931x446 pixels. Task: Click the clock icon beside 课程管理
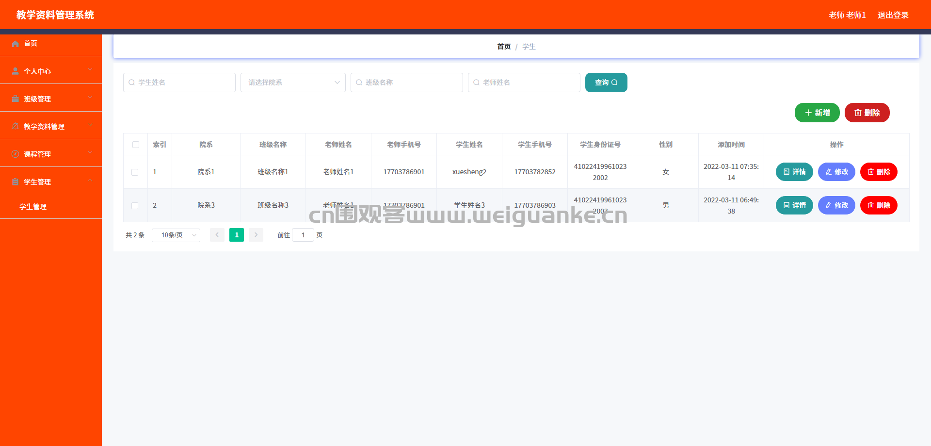point(15,154)
